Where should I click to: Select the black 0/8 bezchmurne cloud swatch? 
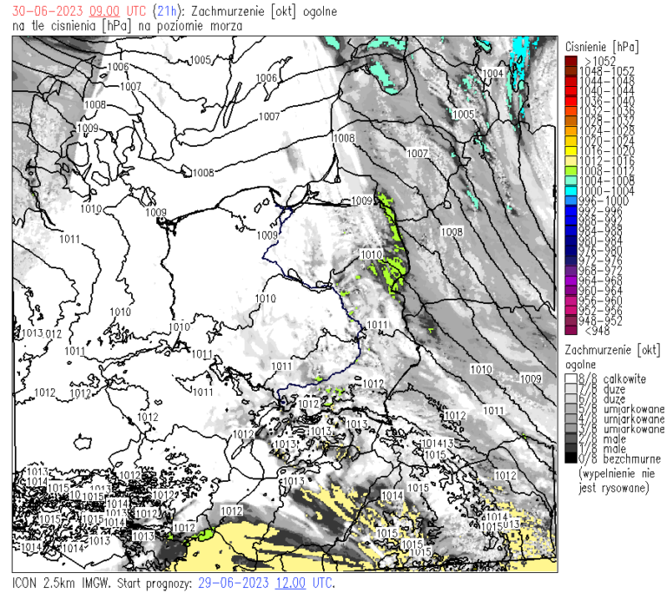click(x=570, y=458)
